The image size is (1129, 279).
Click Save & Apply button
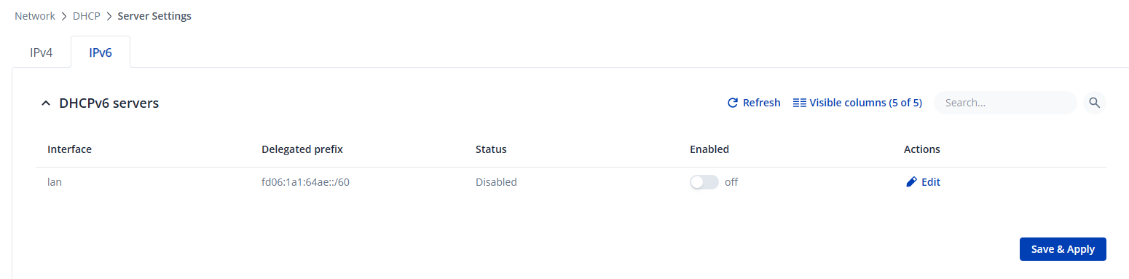pyautogui.click(x=1063, y=249)
